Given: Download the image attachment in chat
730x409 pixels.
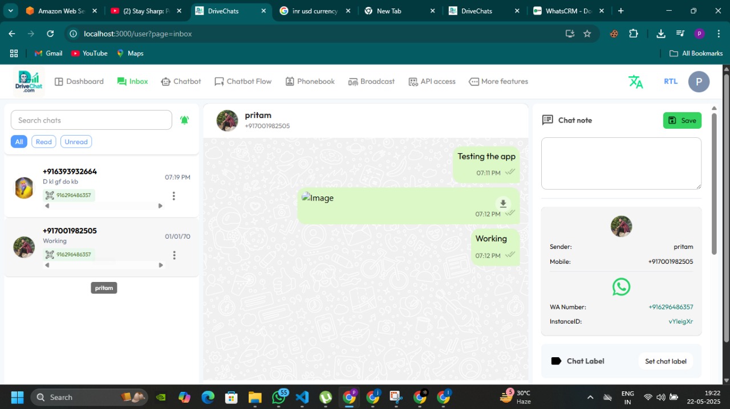Looking at the screenshot, I should pos(502,203).
